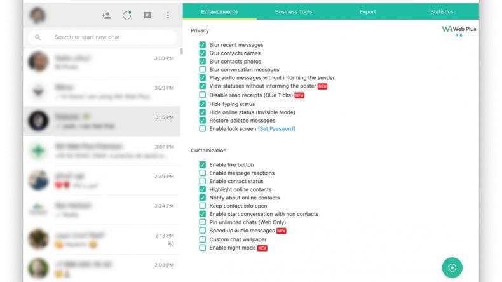Image resolution: width=502 pixels, height=282 pixels.
Task: Switch to the Statistics tab
Action: 442,11
